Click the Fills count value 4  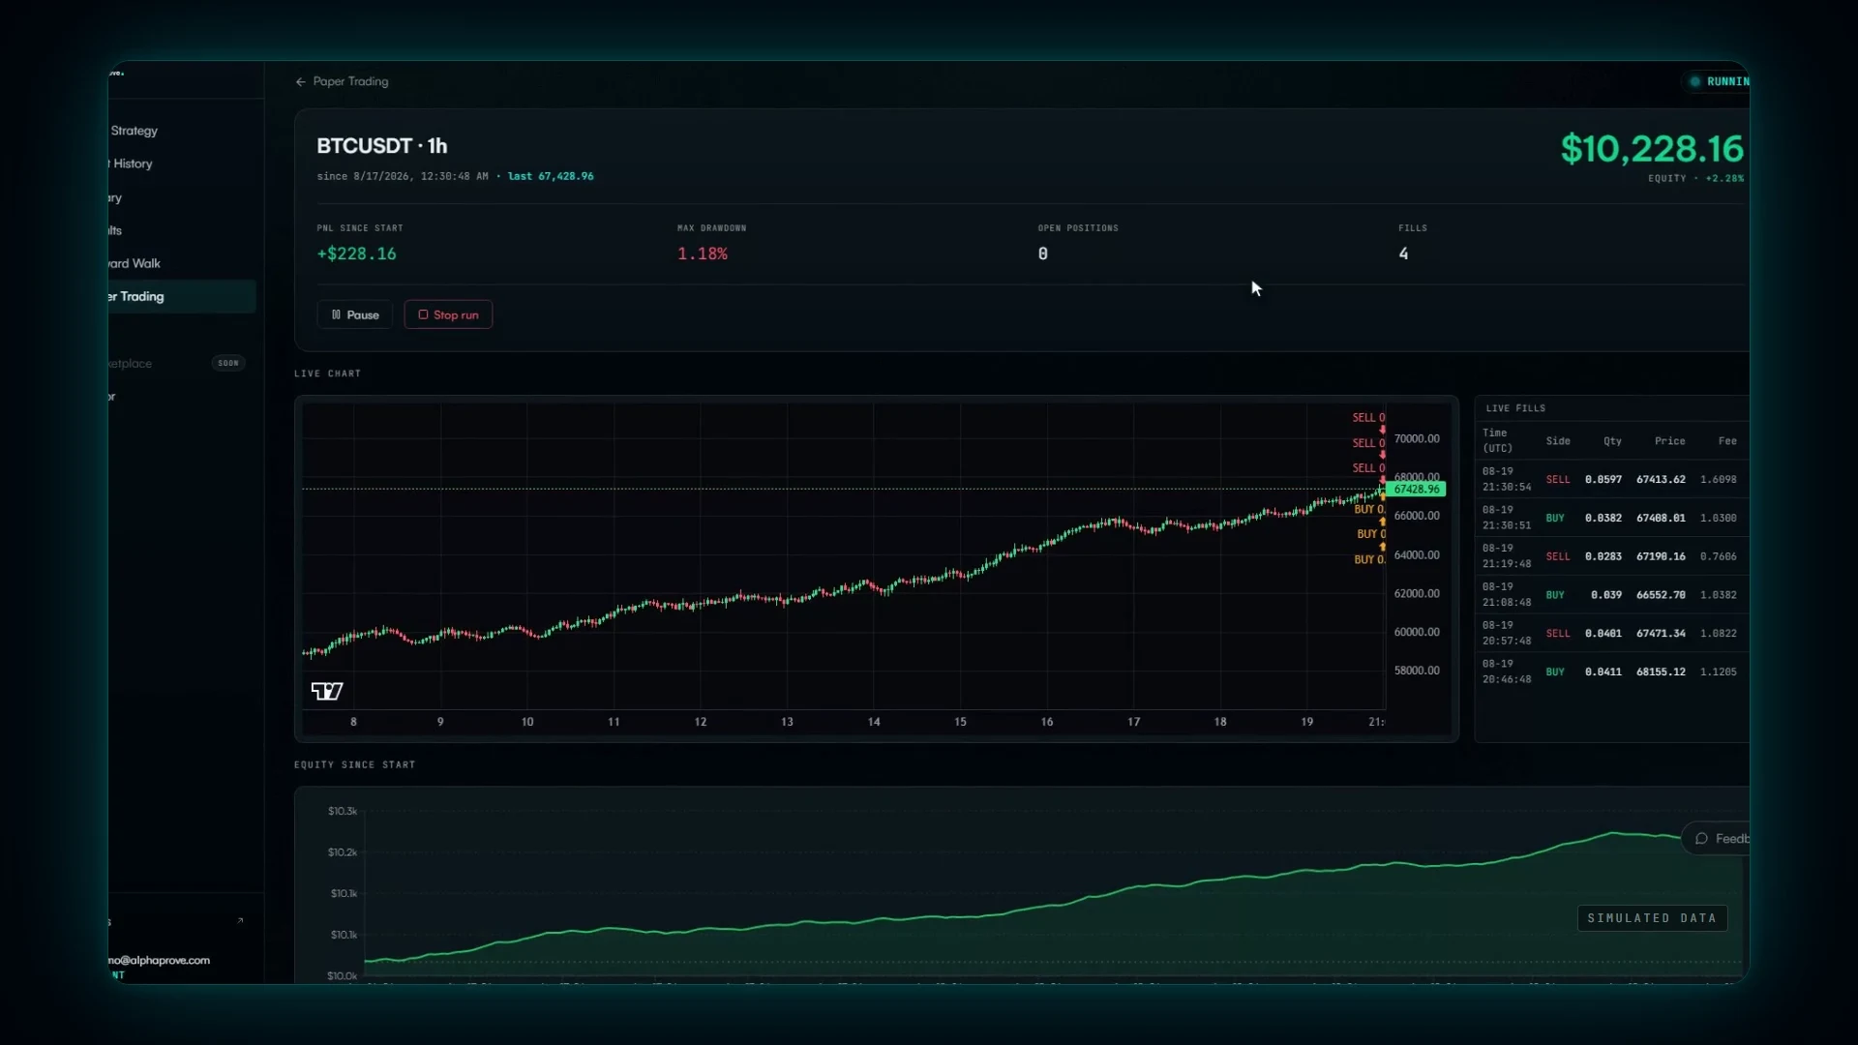1403,254
